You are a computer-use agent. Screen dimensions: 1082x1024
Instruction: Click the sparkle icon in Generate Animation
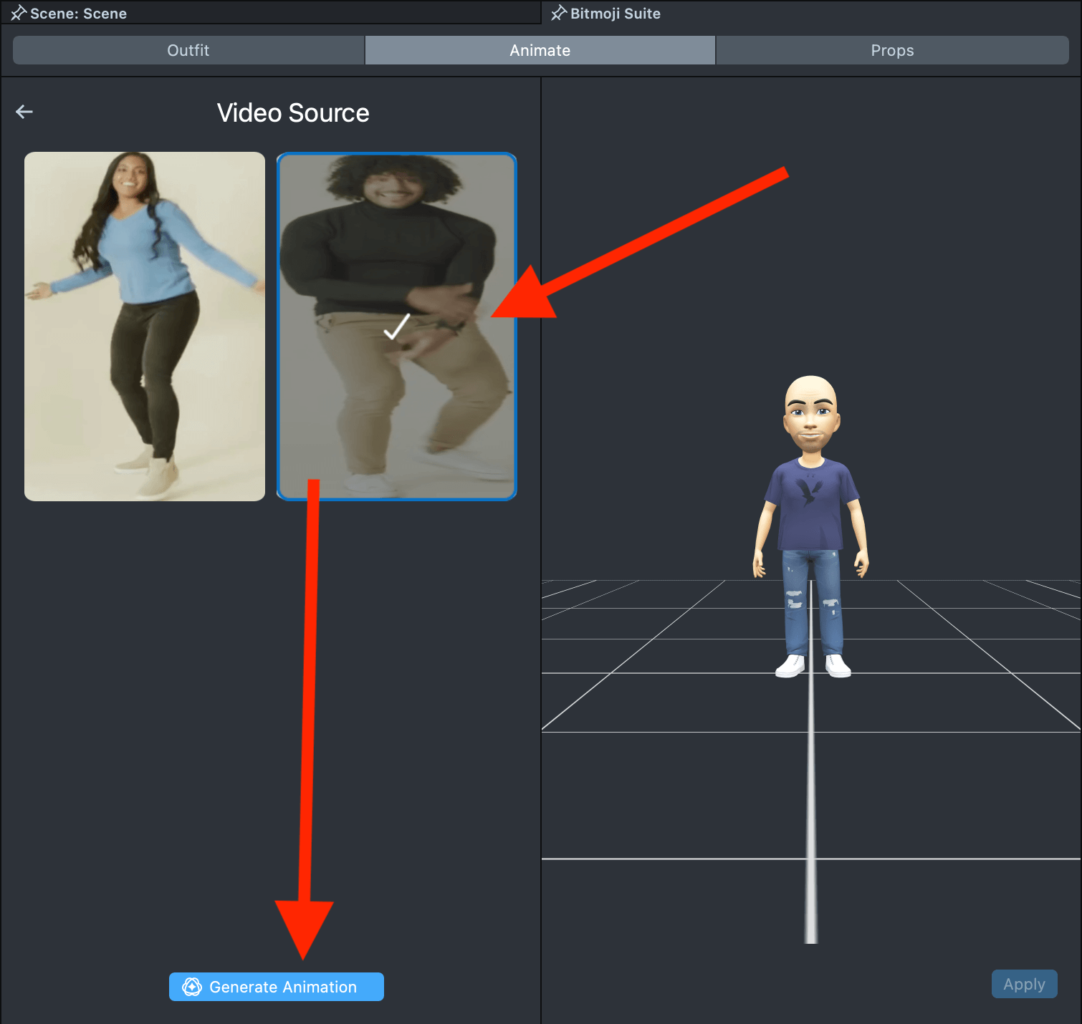192,987
